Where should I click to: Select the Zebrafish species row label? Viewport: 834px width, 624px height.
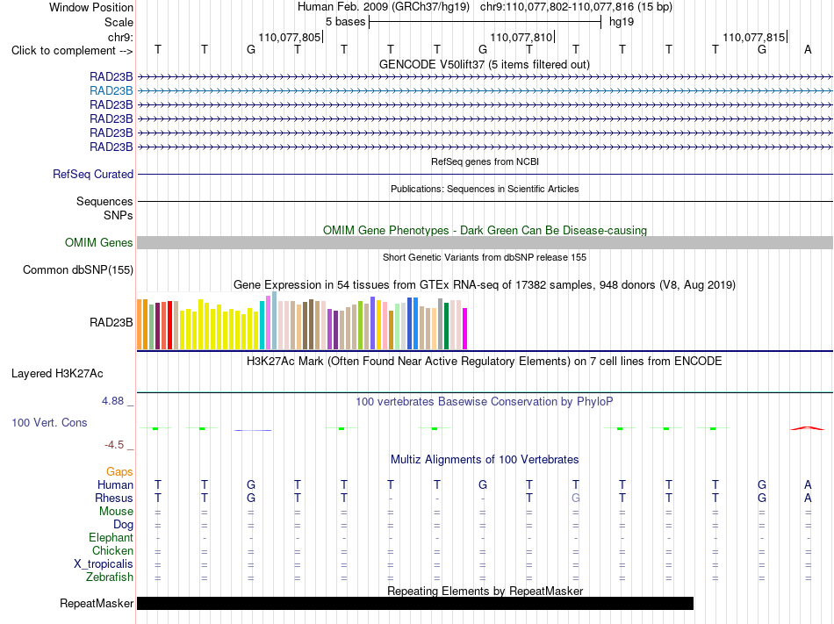110,577
